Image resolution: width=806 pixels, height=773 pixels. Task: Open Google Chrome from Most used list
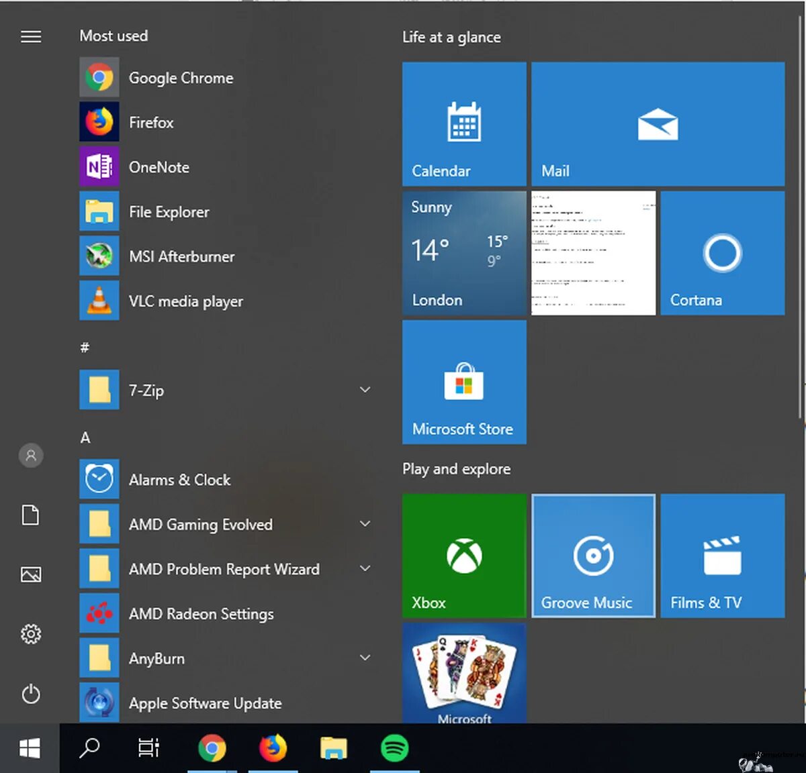(225, 78)
